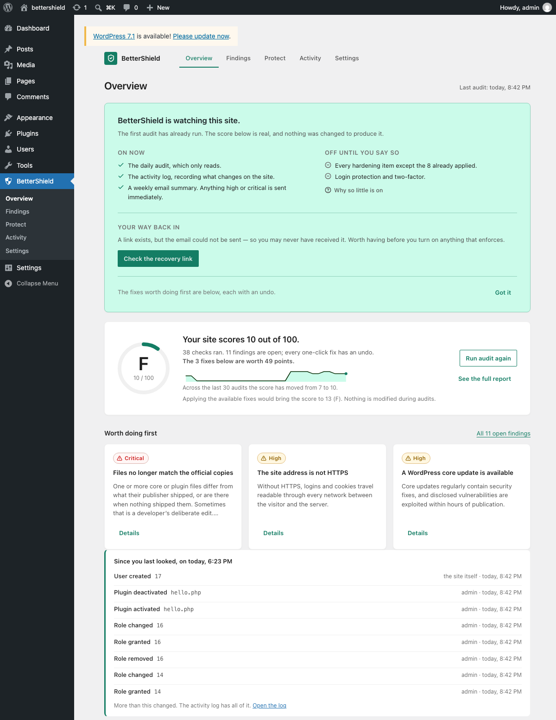The width and height of the screenshot is (556, 720).
Task: Click the 'Howdy, admin' account menu
Action: pos(525,7)
